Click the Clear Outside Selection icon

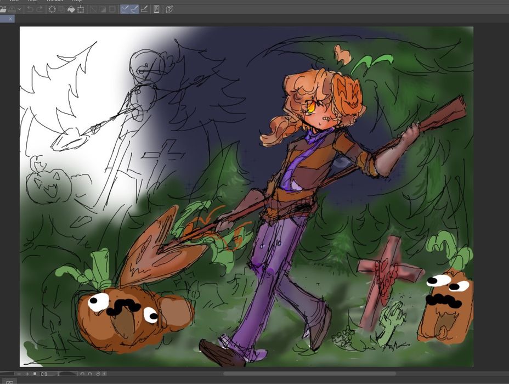(61, 9)
